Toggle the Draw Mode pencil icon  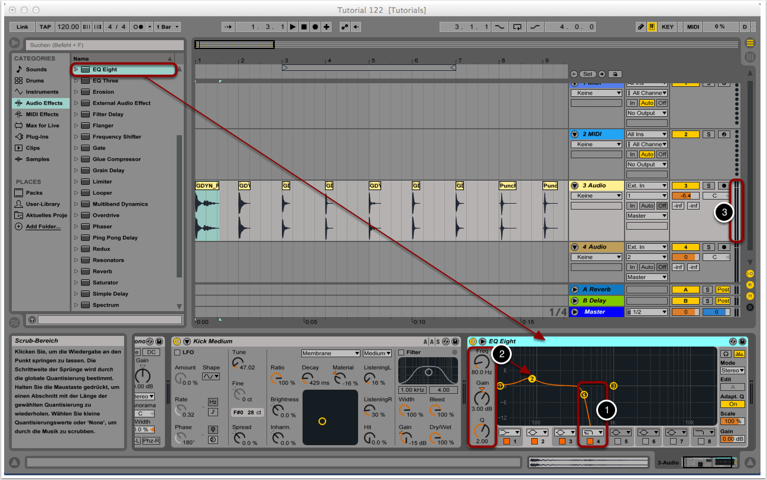click(641, 27)
